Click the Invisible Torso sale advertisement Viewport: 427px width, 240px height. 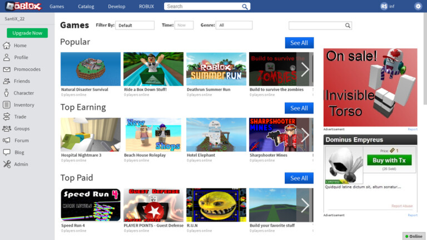pos(370,87)
